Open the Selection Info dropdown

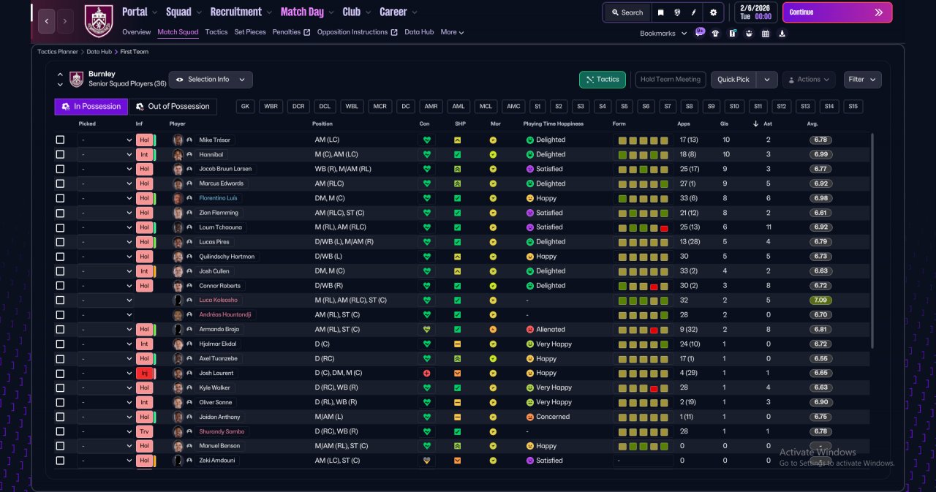[211, 79]
